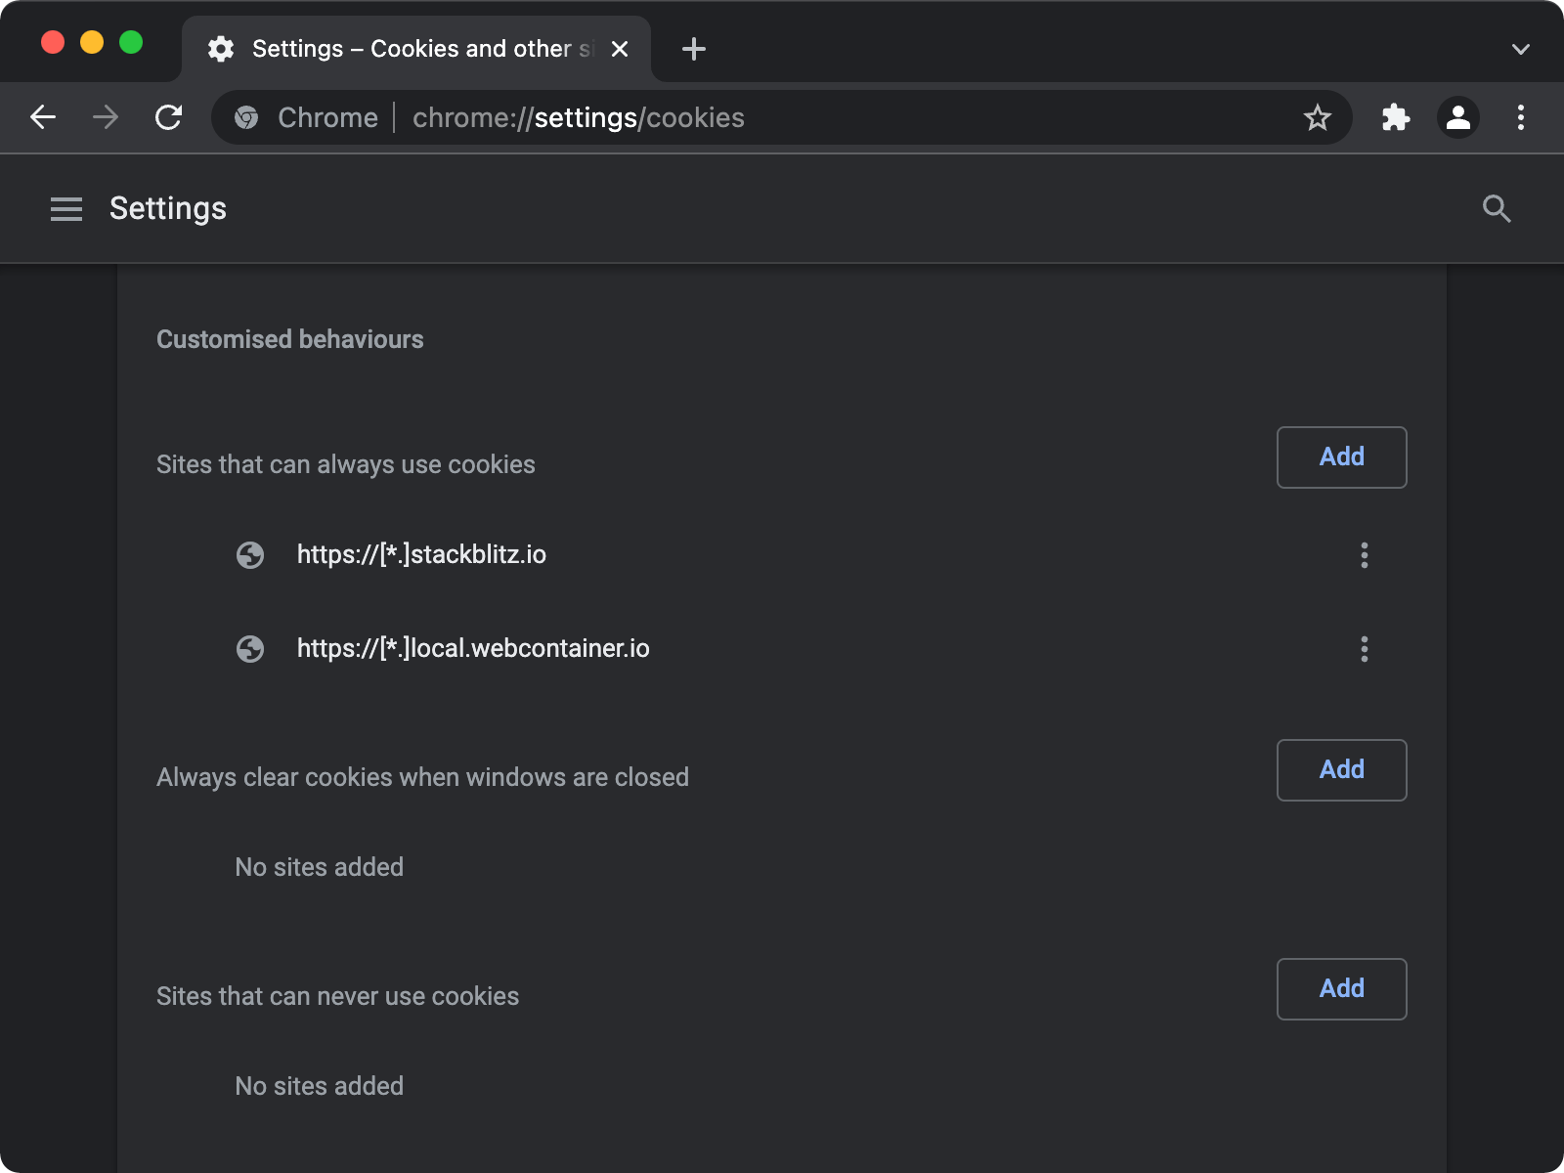This screenshot has height=1173, width=1564.
Task: Click the forward navigation arrow
Action: click(x=106, y=117)
